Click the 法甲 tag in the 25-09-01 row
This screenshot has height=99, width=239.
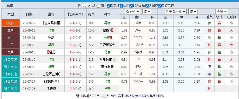click(10, 38)
